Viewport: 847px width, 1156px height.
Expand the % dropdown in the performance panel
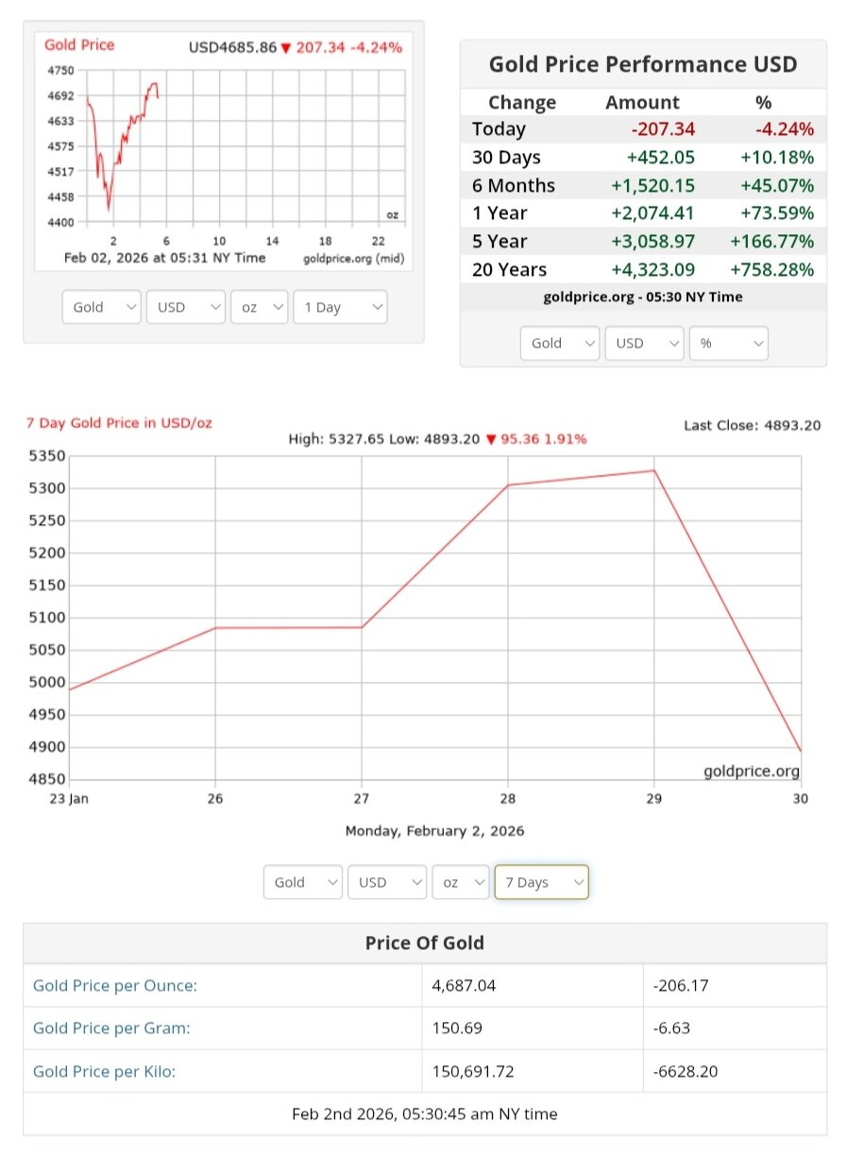728,343
